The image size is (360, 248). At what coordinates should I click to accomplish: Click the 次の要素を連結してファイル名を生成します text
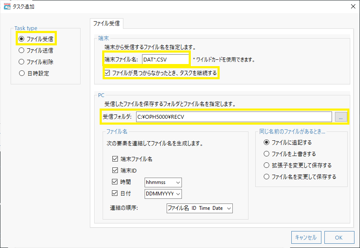[155, 144]
